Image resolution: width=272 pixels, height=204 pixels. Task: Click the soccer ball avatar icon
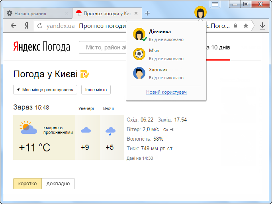[139, 54]
